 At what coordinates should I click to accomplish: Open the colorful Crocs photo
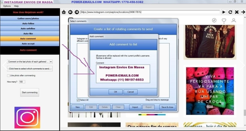[x=210, y=91]
